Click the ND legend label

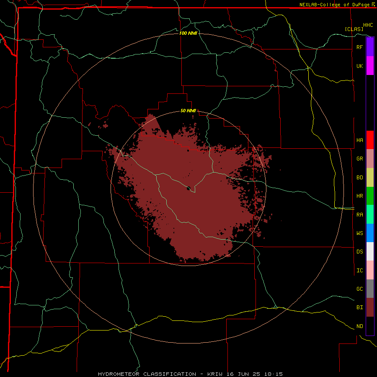(359, 326)
